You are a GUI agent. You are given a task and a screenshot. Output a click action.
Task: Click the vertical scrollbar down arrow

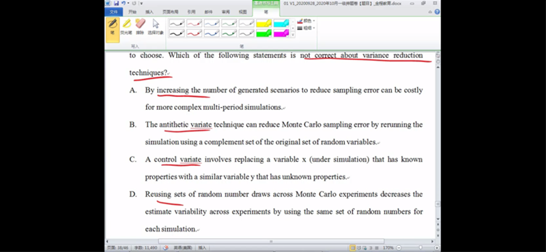pyautogui.click(x=438, y=219)
